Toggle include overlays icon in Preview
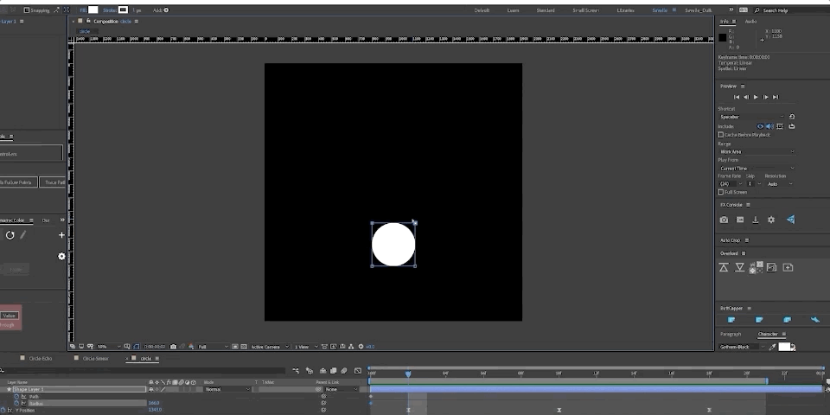Screen dimensions: 830x415 click(x=780, y=126)
